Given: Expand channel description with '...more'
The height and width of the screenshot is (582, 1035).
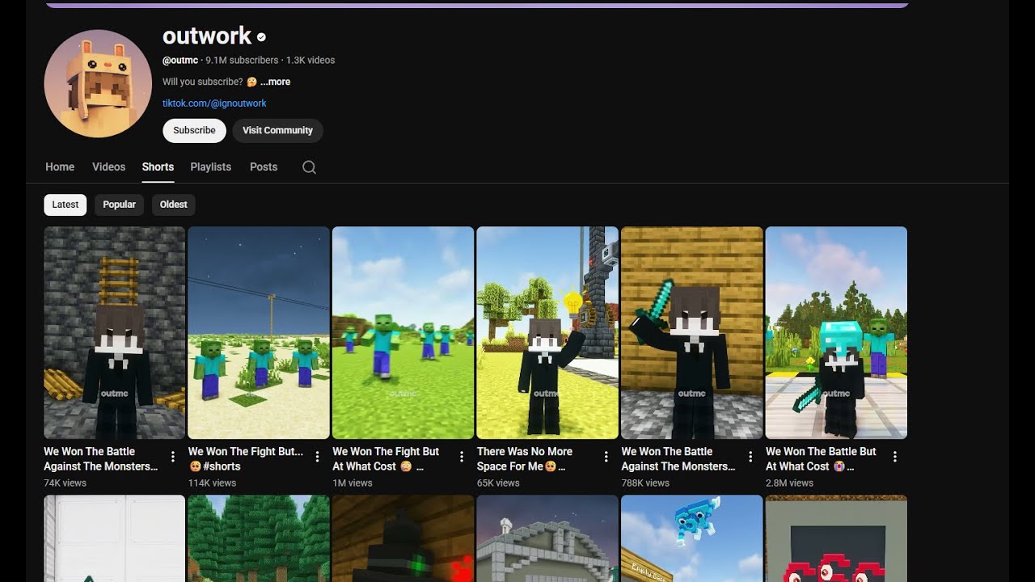Looking at the screenshot, I should 275,82.
